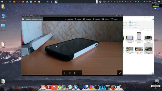
Task: Open Windows search from the taskbar
Action: [x=6, y=2]
